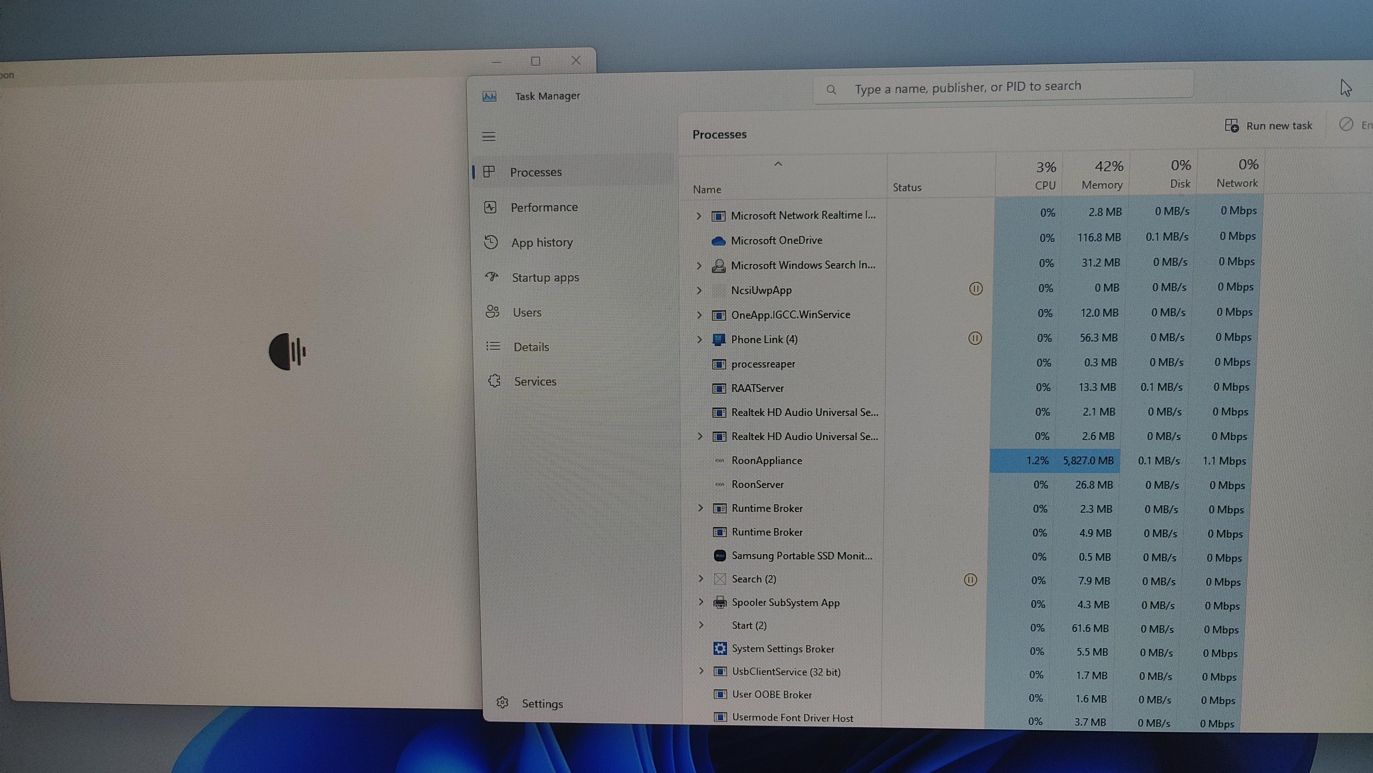
Task: Click the search magnifier icon
Action: click(831, 90)
